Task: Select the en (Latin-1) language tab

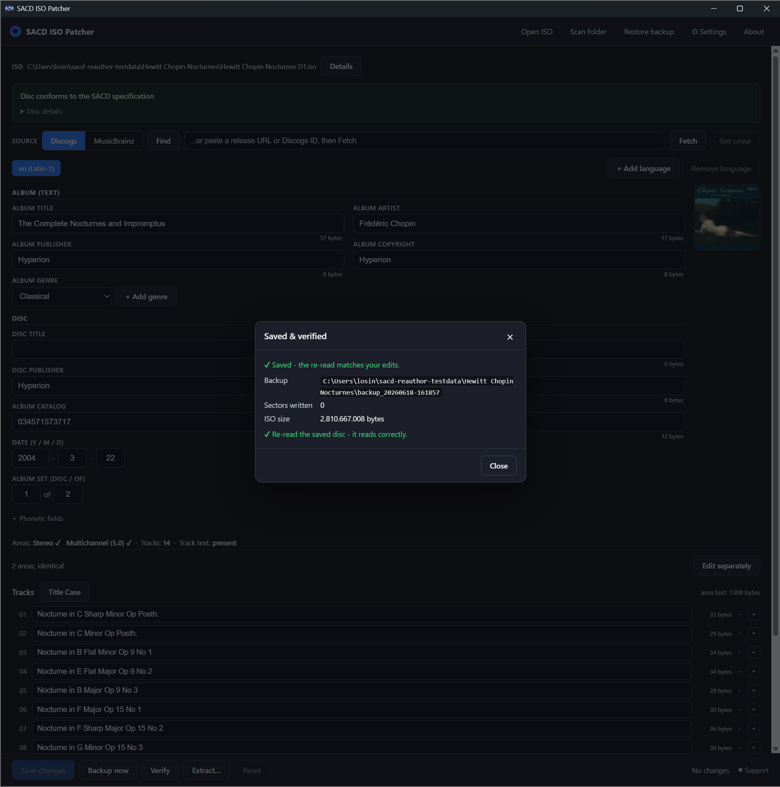Action: pyautogui.click(x=36, y=168)
